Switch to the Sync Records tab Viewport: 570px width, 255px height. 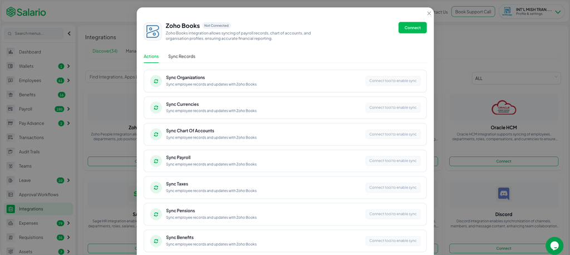click(182, 56)
